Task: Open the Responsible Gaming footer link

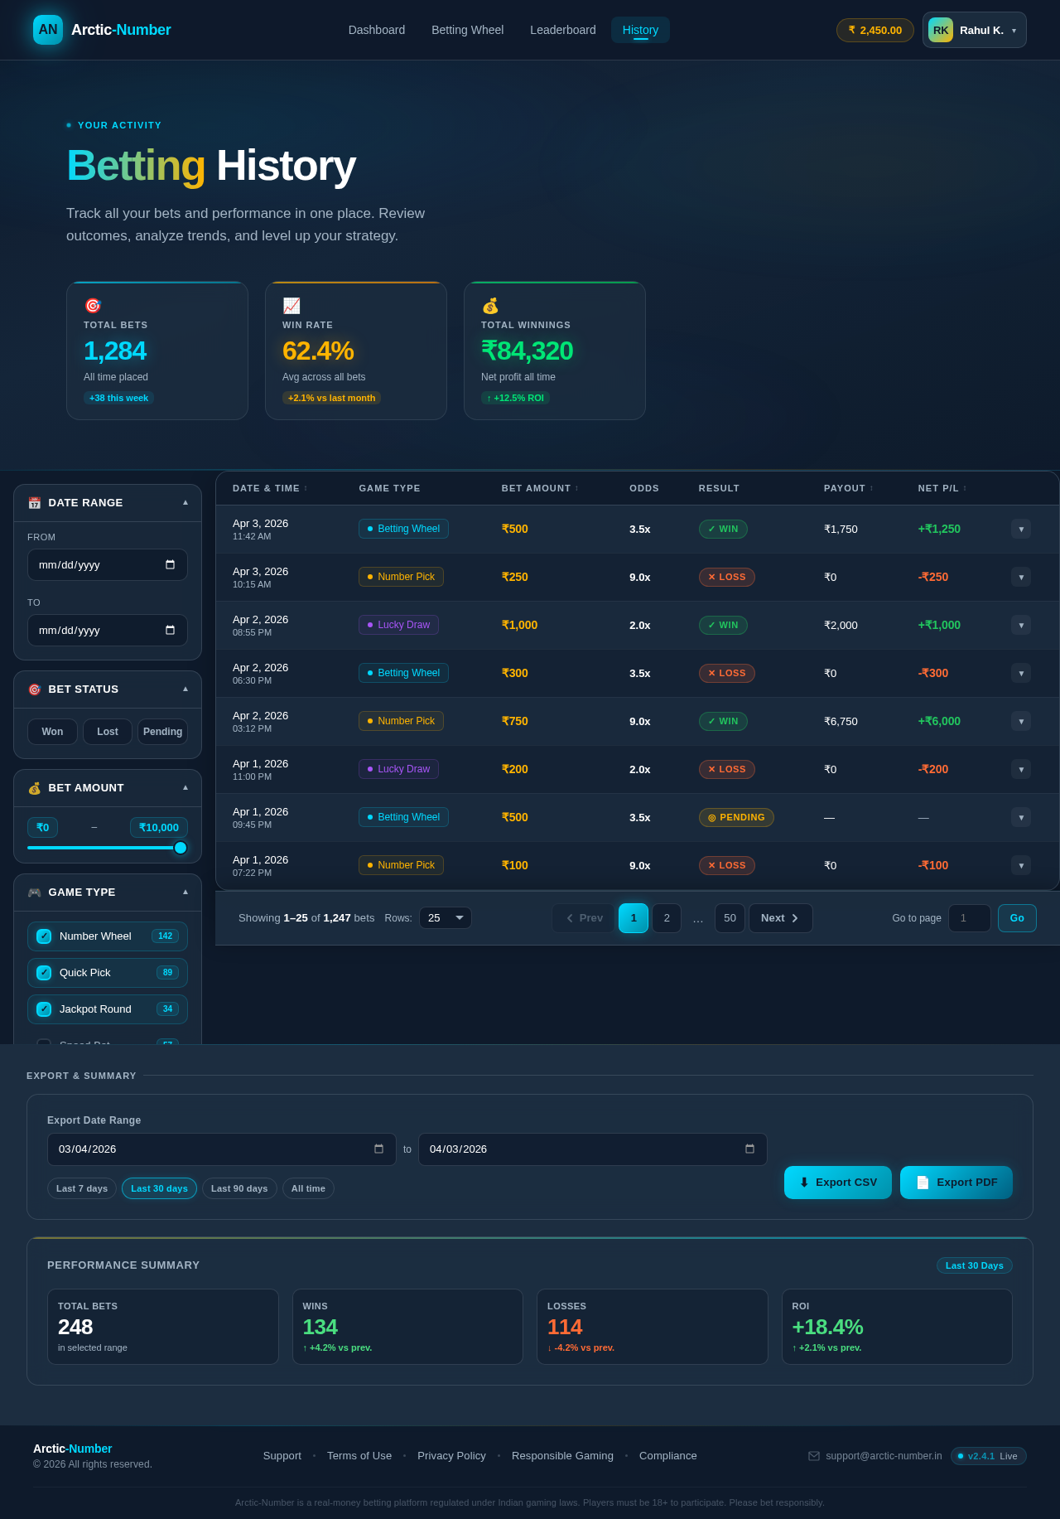Action: point(562,1456)
